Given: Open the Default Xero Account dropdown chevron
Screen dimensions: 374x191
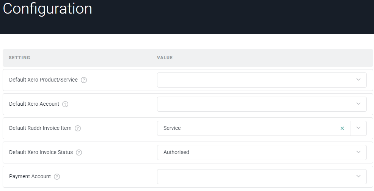Looking at the screenshot, I should coord(358,104).
